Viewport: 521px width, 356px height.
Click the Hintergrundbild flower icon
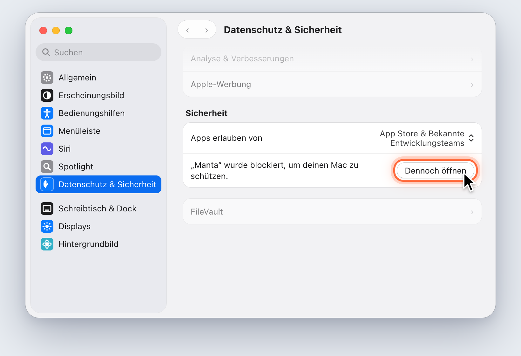tap(47, 244)
